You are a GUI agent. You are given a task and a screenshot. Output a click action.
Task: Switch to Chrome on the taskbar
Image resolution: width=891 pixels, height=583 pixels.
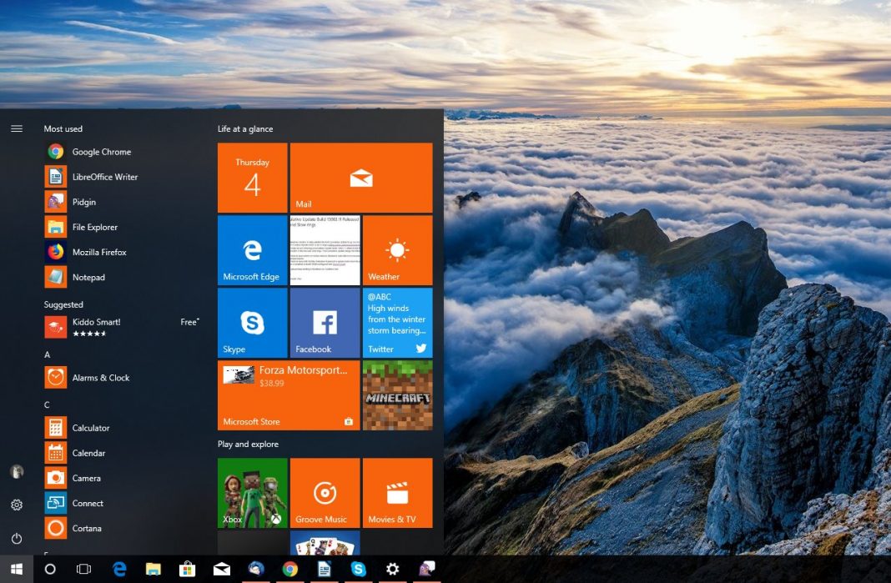click(x=289, y=569)
